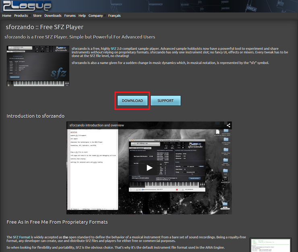Open the Home page
The image size is (298, 252).
[7, 16]
